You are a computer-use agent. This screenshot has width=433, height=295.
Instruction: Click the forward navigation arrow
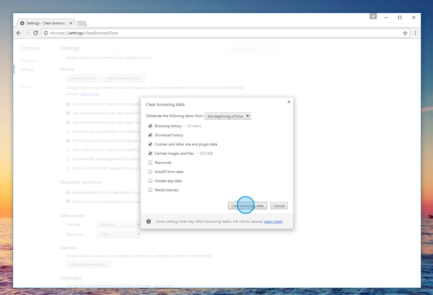(x=27, y=33)
